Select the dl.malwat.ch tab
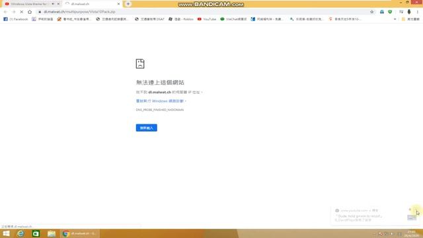Viewport: 423px width, 238px height. (x=92, y=4)
